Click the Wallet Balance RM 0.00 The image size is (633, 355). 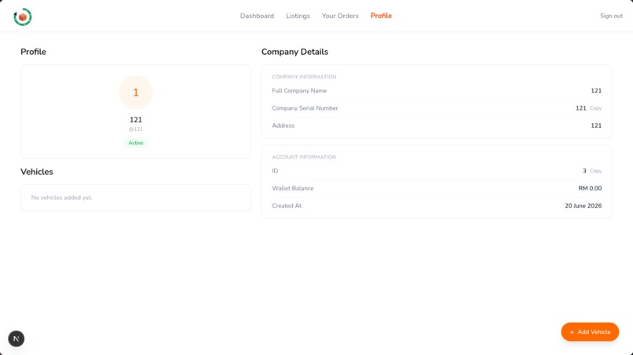(590, 188)
